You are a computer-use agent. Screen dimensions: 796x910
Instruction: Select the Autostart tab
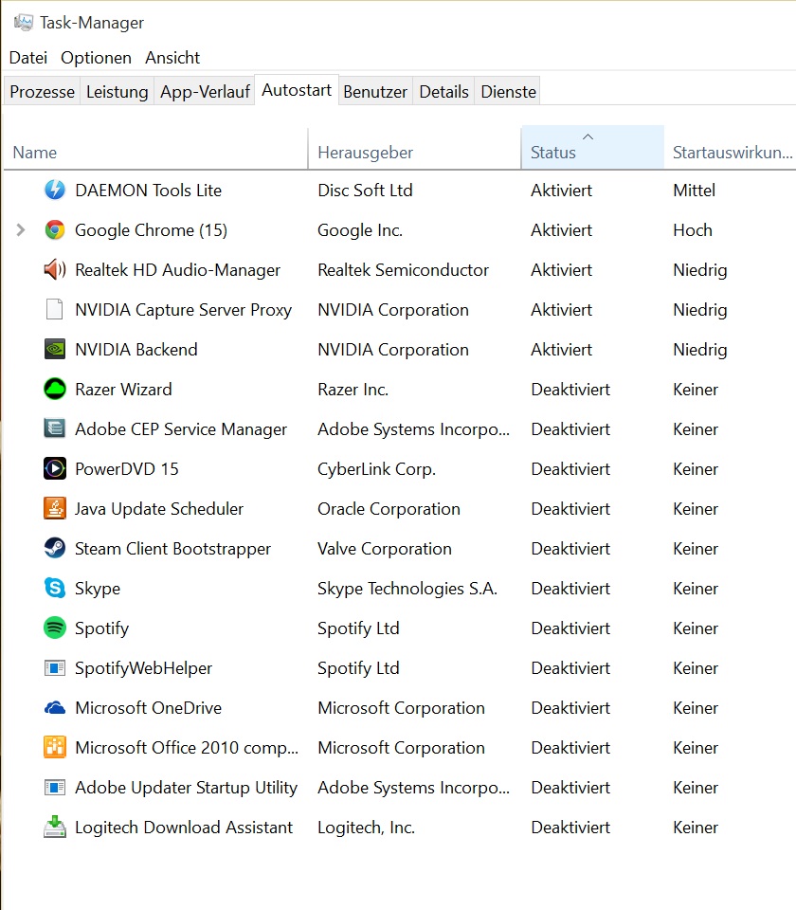[297, 90]
